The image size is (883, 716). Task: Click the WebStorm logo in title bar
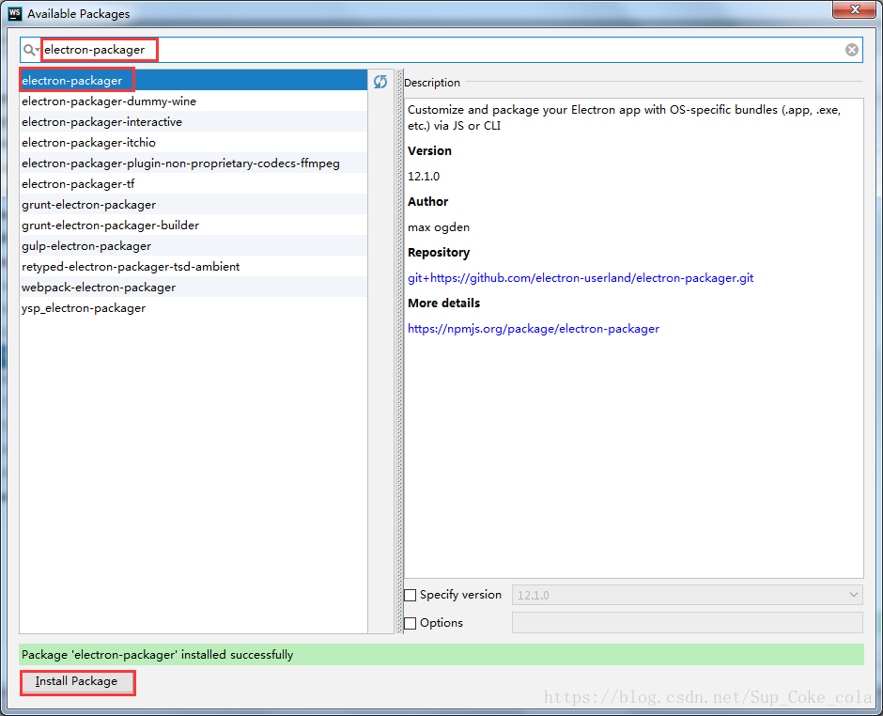click(15, 13)
